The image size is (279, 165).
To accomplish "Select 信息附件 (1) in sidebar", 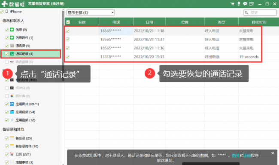I will pos(24,37).
